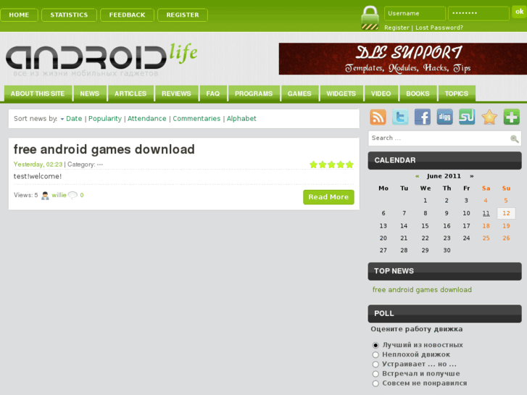Toggle sort direction arrow beside Date
Viewport: 527px width, 395px height.
[62, 119]
